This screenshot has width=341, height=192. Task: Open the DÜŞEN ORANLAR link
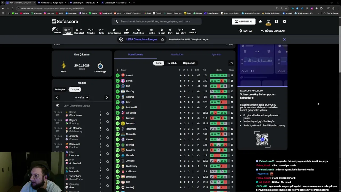click(x=273, y=31)
